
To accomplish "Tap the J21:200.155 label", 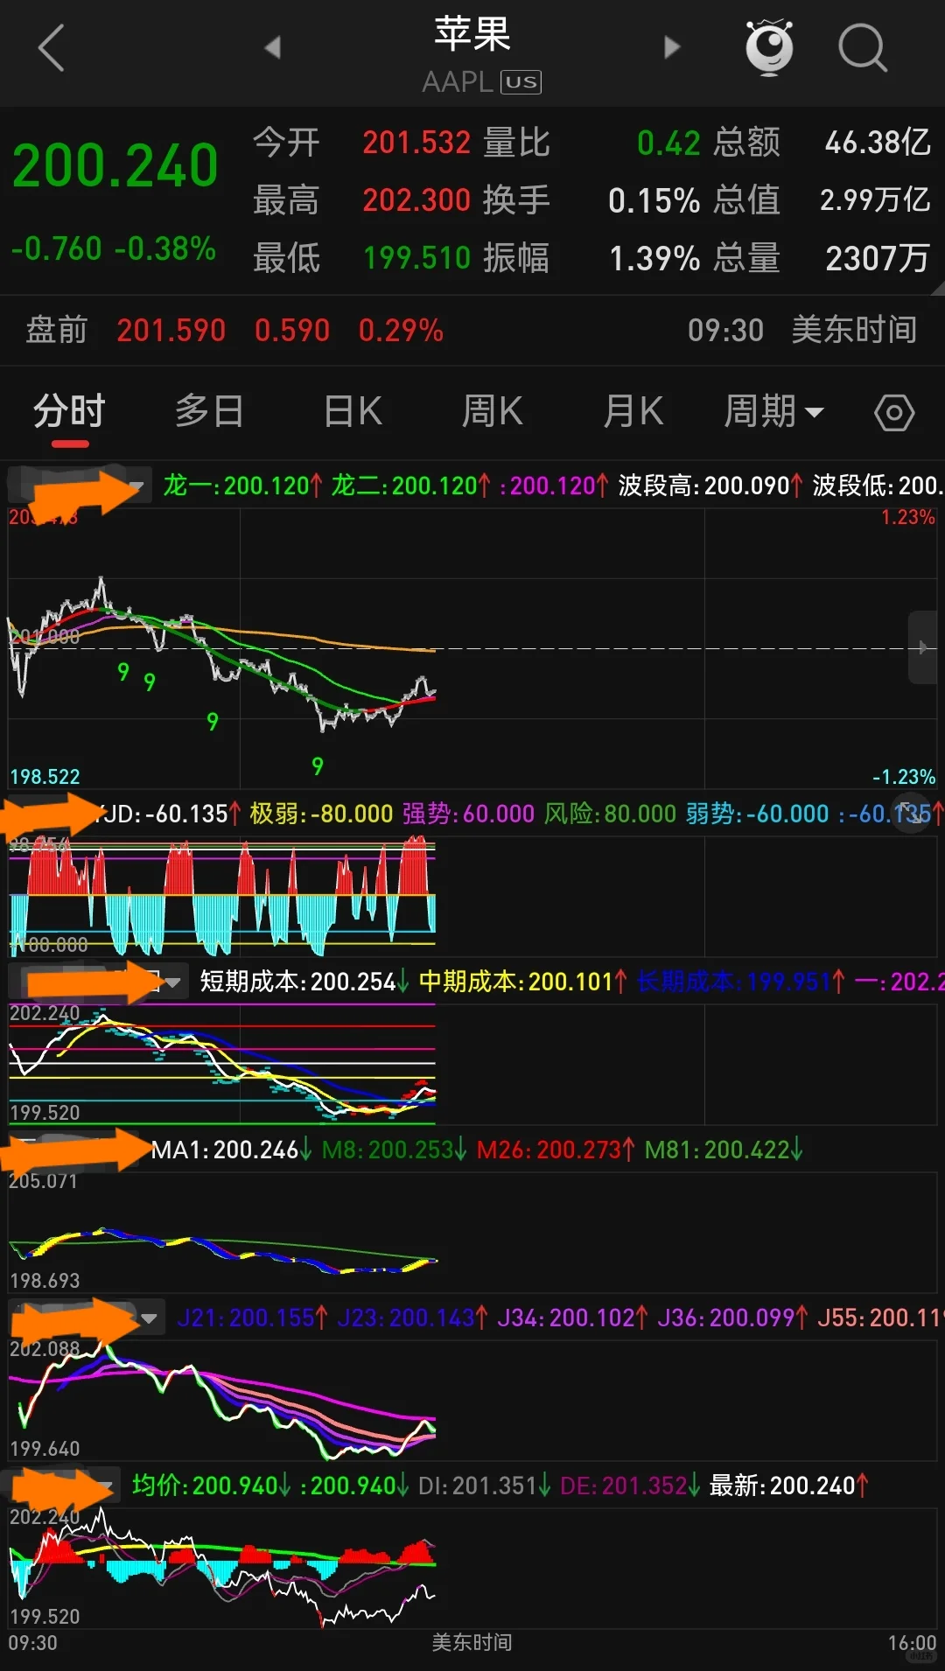I will click(253, 1318).
